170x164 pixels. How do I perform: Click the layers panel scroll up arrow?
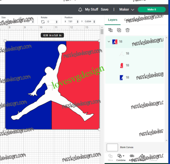pos(166,38)
